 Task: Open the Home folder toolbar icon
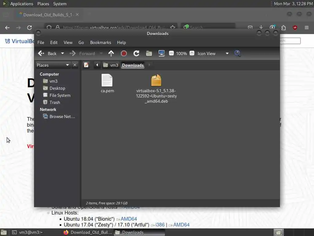click(149, 53)
